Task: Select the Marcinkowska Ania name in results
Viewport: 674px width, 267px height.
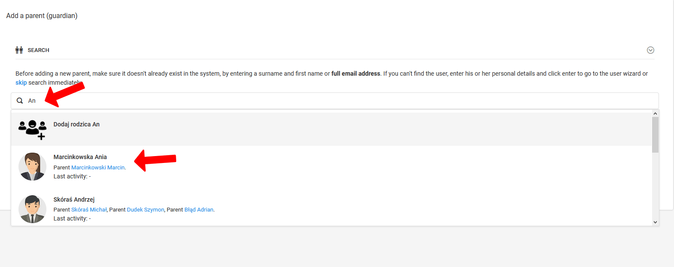Action: pyautogui.click(x=80, y=157)
